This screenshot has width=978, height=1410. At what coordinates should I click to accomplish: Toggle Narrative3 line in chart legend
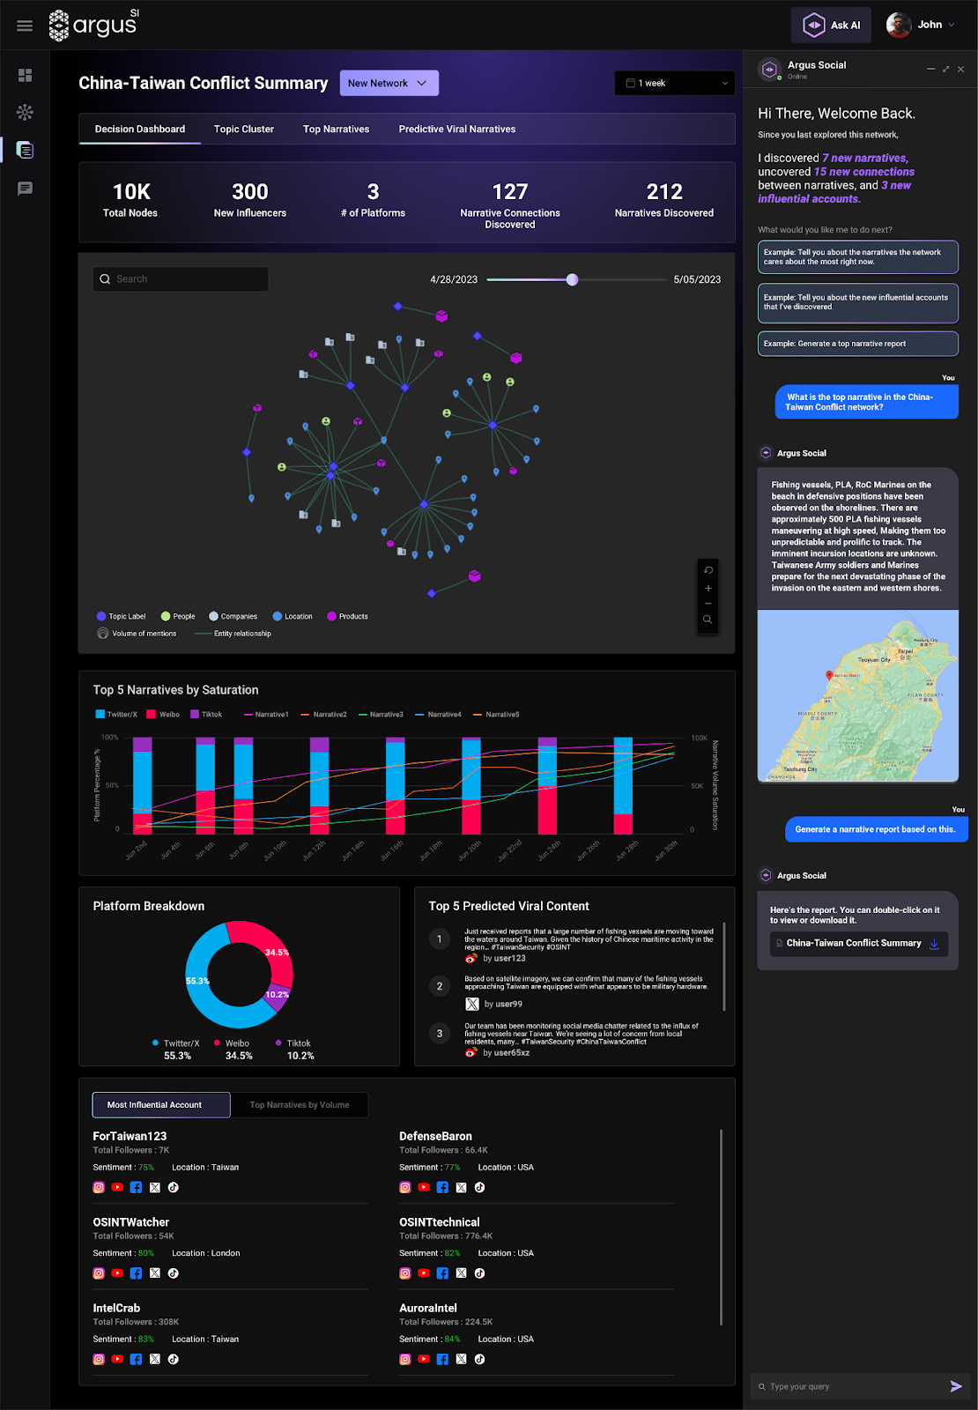pyautogui.click(x=381, y=715)
